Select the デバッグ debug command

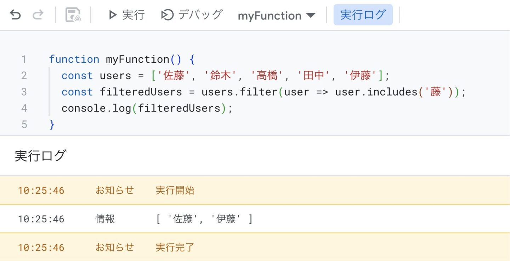click(200, 15)
